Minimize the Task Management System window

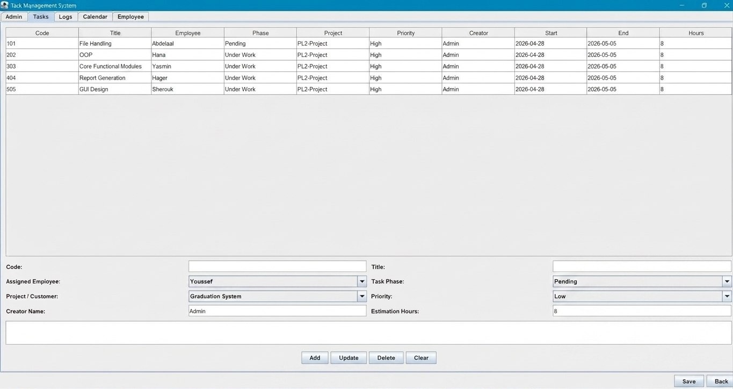pos(682,5)
